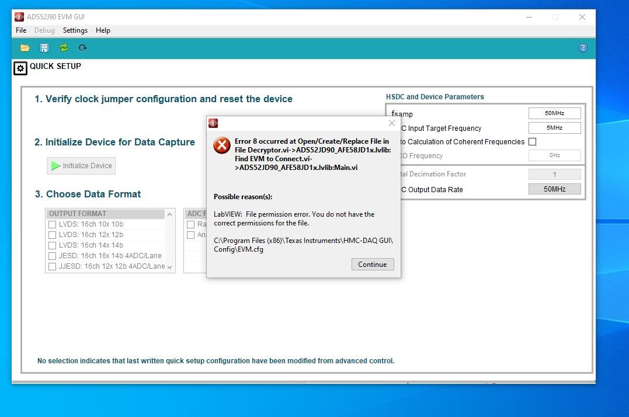The width and height of the screenshot is (629, 417).
Task: Minimize the ADS52J90 EVM GUI window
Action: tap(529, 17)
